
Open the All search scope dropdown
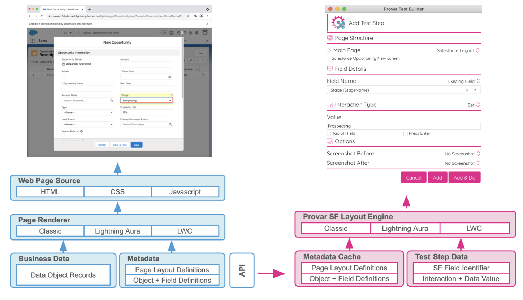tap(68, 33)
